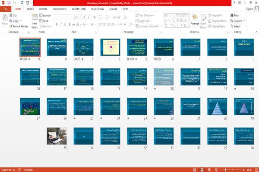Toggle Italic formatting

click(x=61, y=25)
